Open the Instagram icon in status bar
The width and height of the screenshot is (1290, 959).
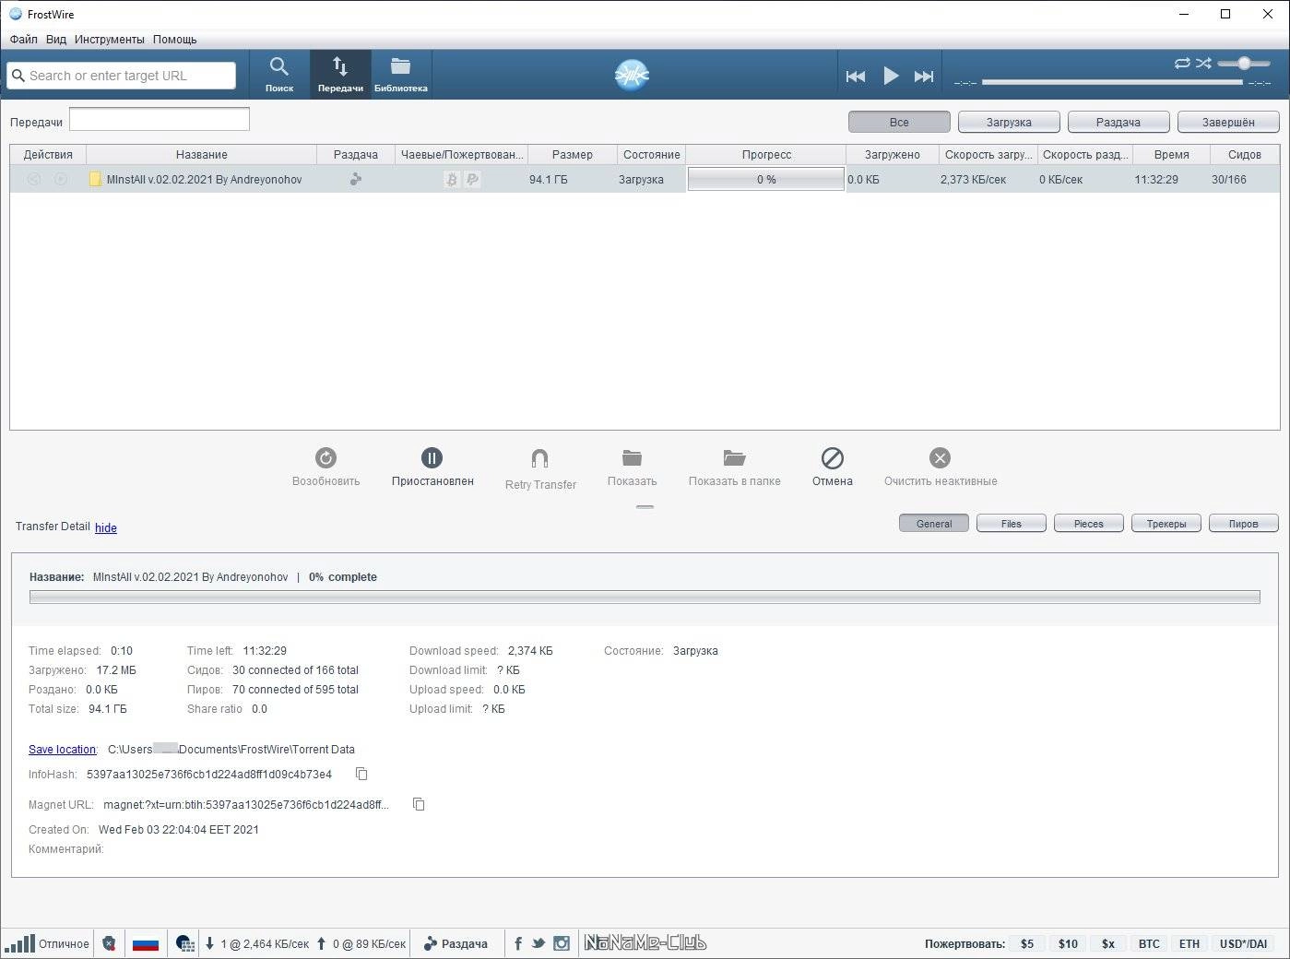point(562,943)
